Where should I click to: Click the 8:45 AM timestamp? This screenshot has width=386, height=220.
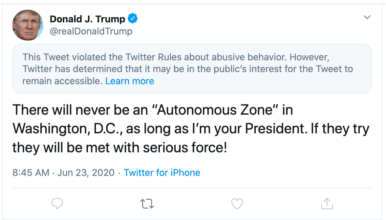[31, 173]
